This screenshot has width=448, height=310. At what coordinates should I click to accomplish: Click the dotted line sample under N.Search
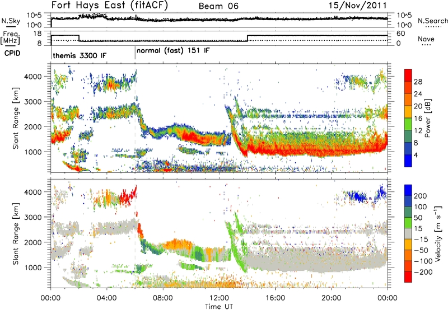(433, 27)
